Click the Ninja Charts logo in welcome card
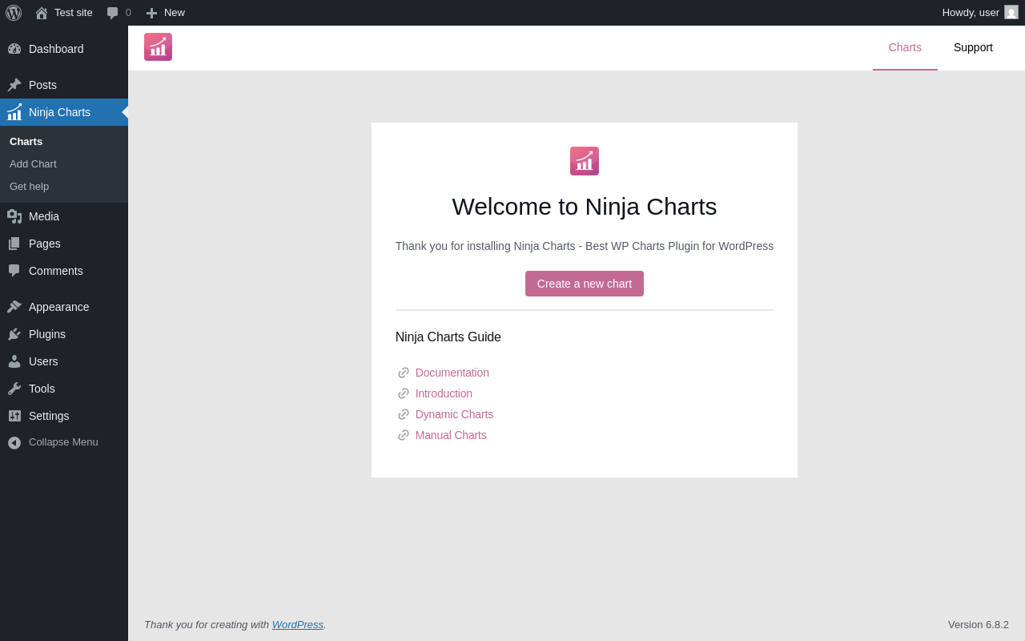Viewport: 1025px width, 641px height. tap(585, 161)
